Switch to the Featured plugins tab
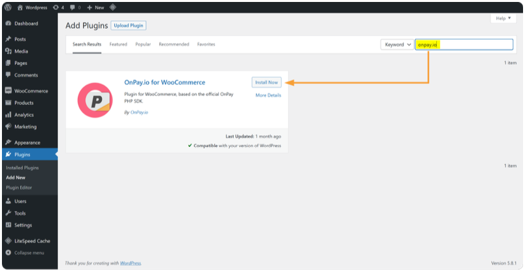The width and height of the screenshot is (525, 273). pyautogui.click(x=118, y=44)
